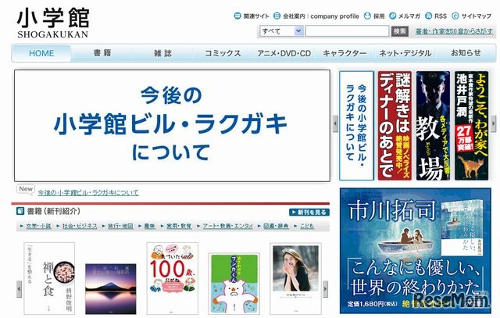Open the フンガくん green book cover
The width and height of the screenshot is (500, 318).
(x=234, y=284)
